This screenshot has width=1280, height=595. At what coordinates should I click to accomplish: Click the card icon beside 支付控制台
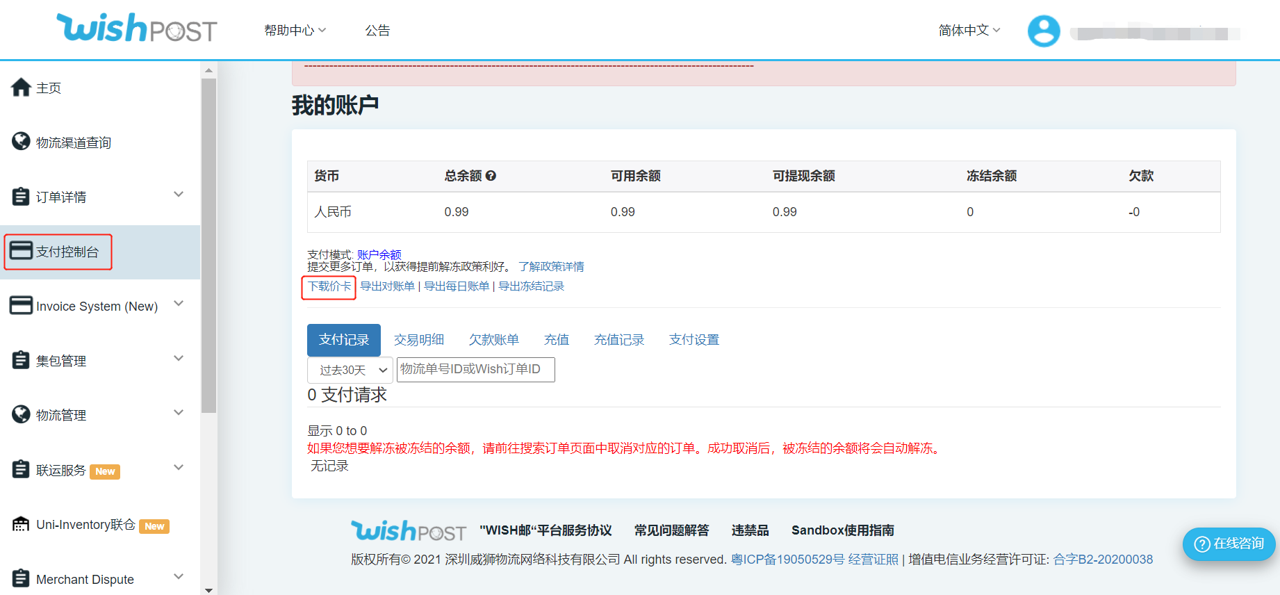(21, 251)
